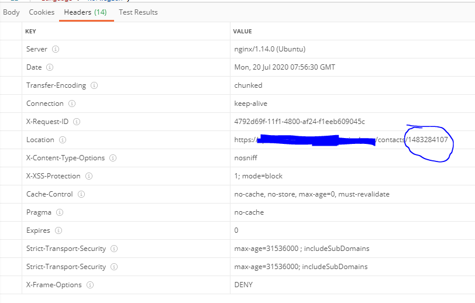
Task: Select the keep-alive value
Action: click(251, 104)
